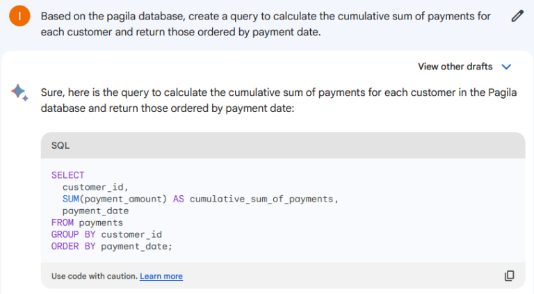This screenshot has height=294, width=534.
Task: Click the SELECT keyword in the code
Action: (67, 175)
